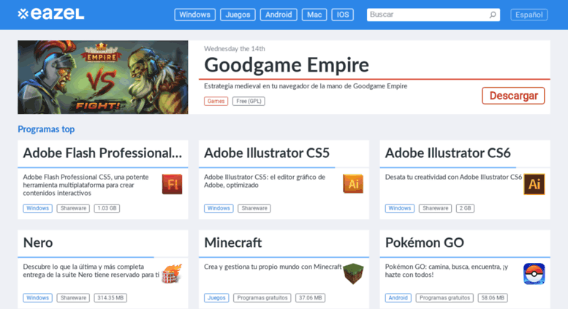
Task: Open the Goodgame Empire banner image
Action: (103, 77)
